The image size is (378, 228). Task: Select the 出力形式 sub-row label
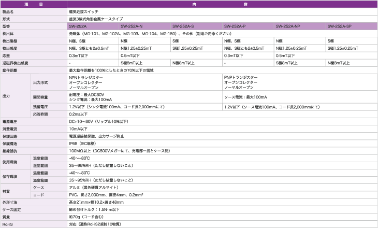point(40,82)
